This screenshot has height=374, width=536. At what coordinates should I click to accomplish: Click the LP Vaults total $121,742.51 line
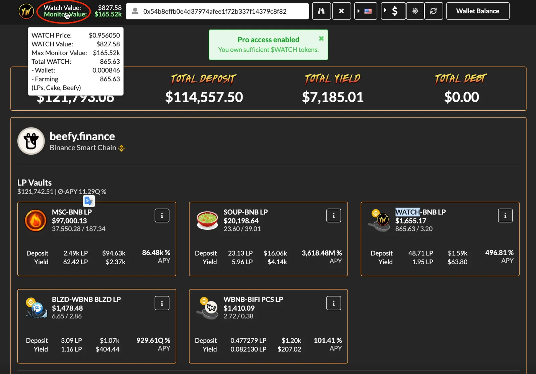coord(62,192)
